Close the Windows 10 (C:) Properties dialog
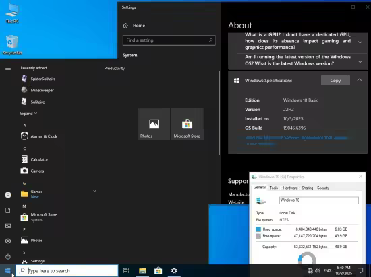Screen dimensions: 371x277 tap(360, 177)
